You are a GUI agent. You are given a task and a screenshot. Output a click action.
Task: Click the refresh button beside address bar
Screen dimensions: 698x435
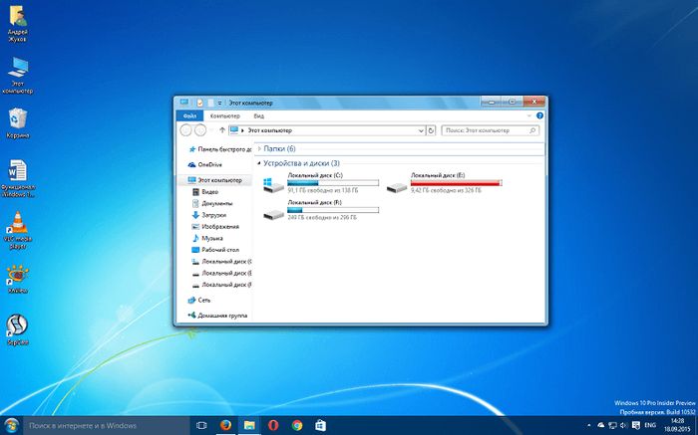point(431,129)
